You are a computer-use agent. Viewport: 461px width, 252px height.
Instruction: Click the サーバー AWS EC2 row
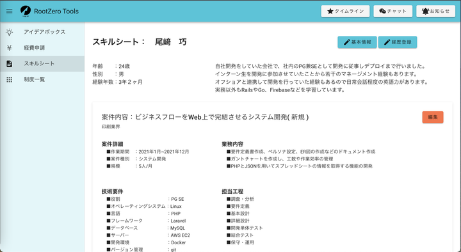tap(149, 235)
